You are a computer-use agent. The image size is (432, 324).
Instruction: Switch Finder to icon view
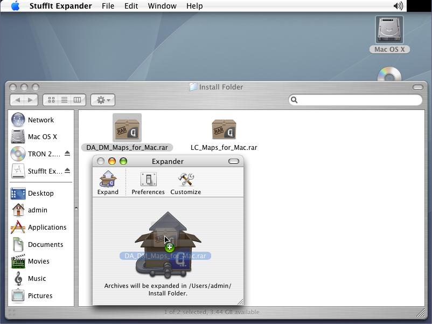52,100
